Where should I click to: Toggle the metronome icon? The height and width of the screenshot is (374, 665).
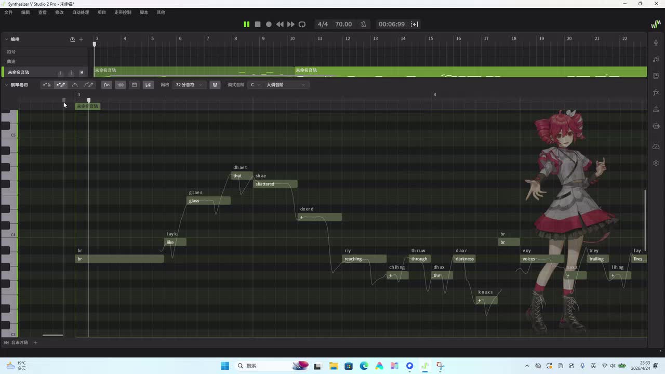click(x=363, y=24)
